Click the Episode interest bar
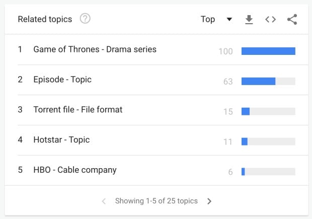 tap(268, 81)
